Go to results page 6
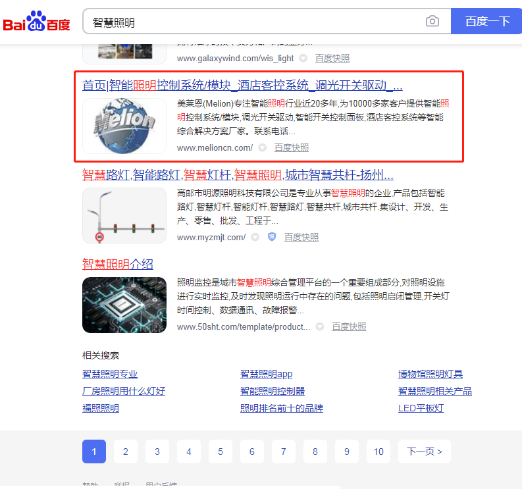 [252, 451]
